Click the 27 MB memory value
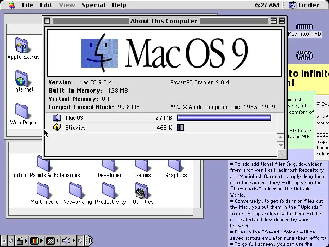The height and width of the screenshot is (247, 329). pyautogui.click(x=164, y=118)
